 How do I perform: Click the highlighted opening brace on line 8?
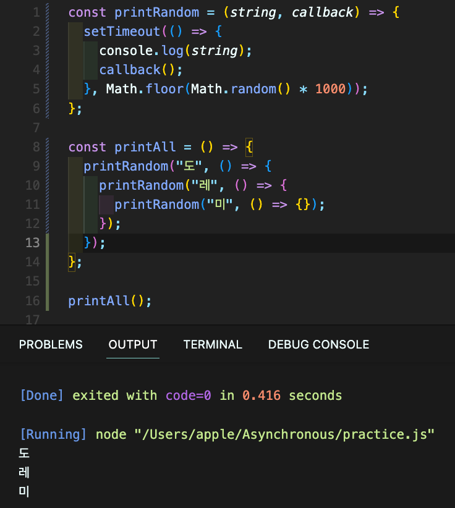click(x=249, y=147)
